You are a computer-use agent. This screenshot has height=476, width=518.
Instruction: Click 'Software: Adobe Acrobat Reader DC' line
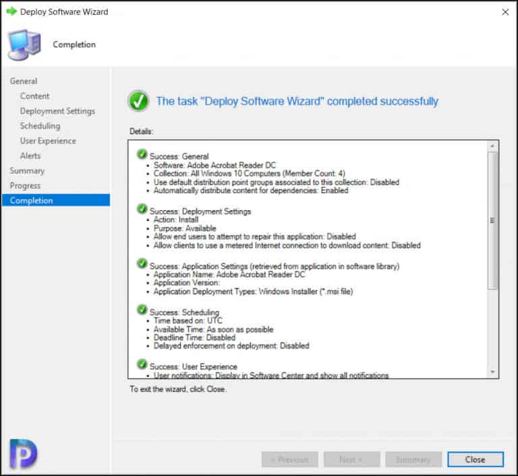[x=214, y=165]
